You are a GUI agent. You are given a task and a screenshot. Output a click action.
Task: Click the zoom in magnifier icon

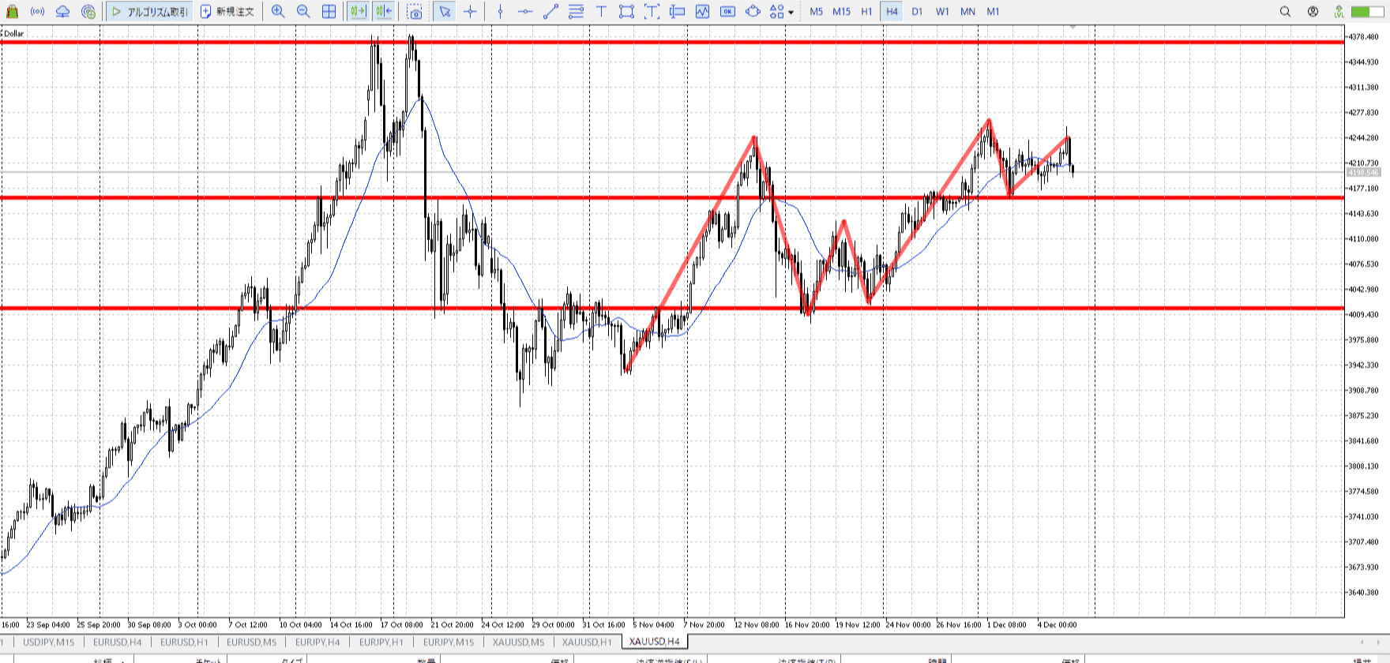click(278, 12)
